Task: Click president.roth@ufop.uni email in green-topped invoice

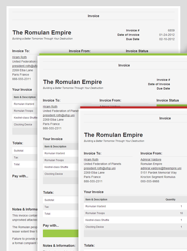Action: (x=59, y=115)
